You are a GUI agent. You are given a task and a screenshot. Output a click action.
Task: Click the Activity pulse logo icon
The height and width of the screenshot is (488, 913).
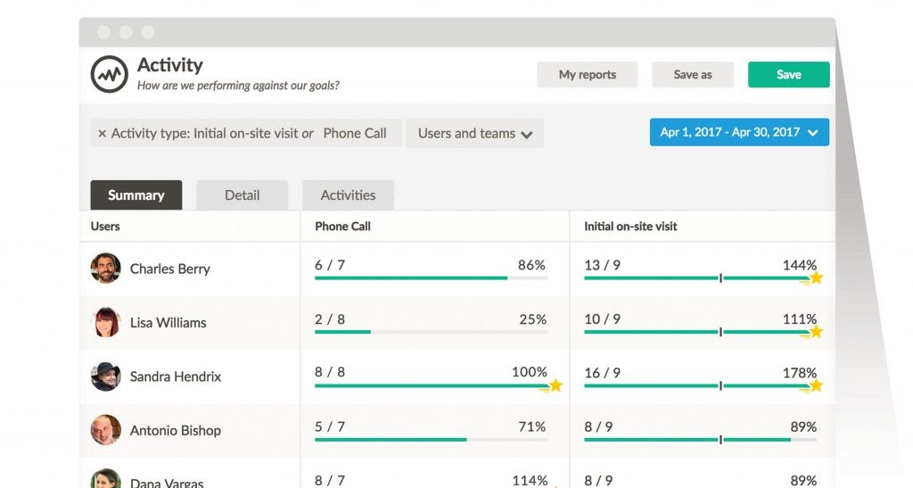(109, 75)
